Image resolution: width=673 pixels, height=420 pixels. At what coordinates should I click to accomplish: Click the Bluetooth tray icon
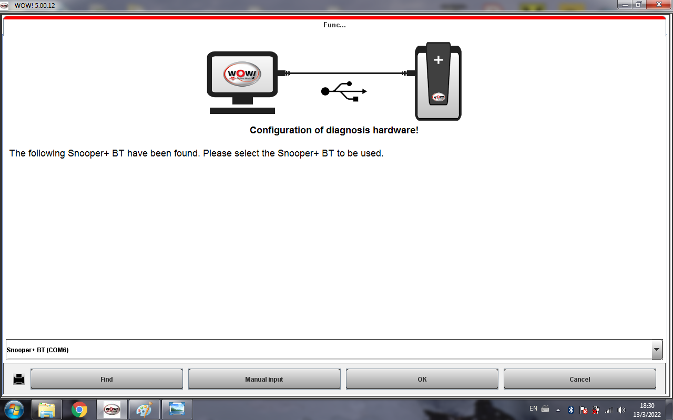click(571, 410)
